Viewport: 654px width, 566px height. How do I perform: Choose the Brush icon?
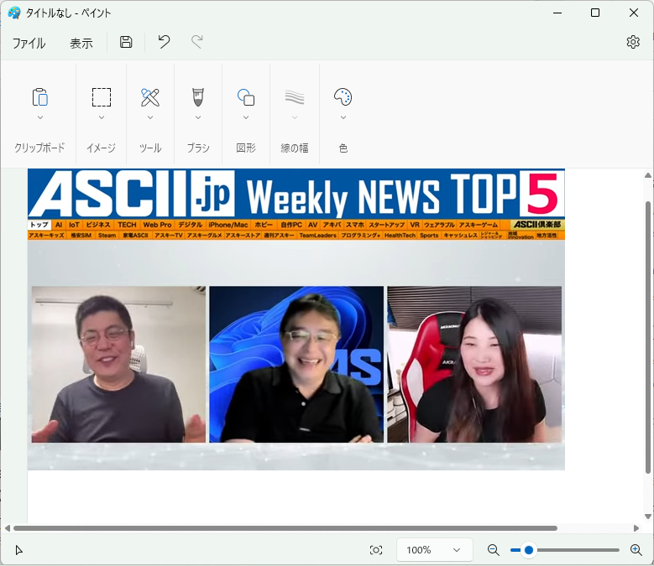click(198, 96)
